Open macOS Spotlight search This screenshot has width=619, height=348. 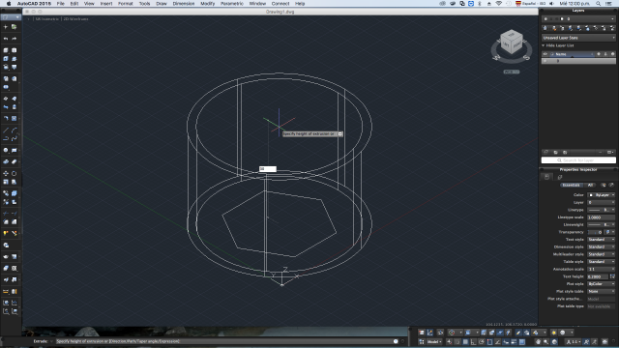(599, 4)
